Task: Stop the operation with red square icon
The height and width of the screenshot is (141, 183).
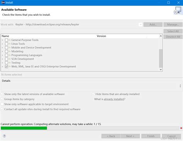Action: 181,128
